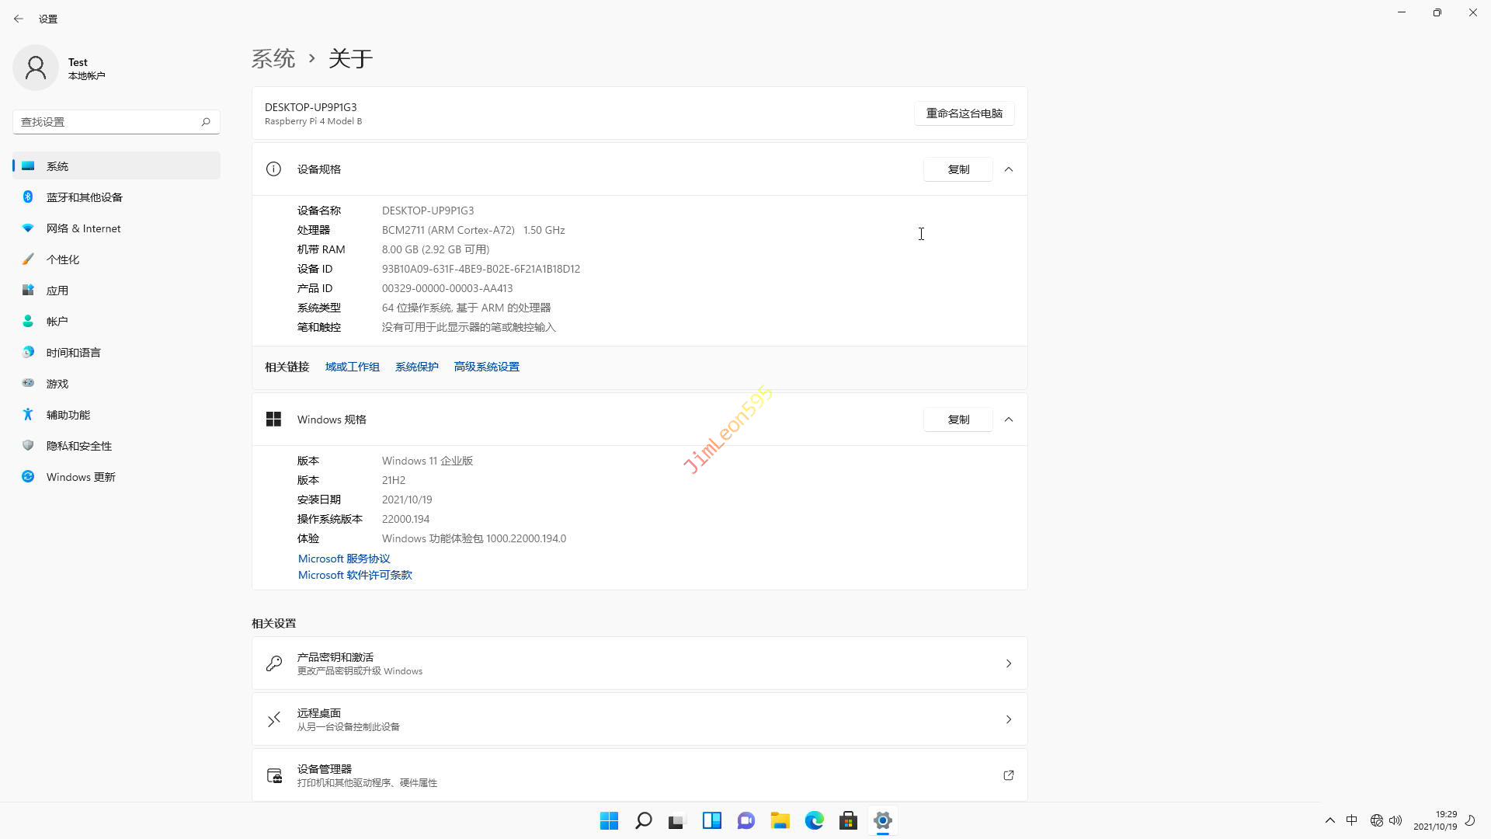Open File Explorer from taskbar

(780, 820)
